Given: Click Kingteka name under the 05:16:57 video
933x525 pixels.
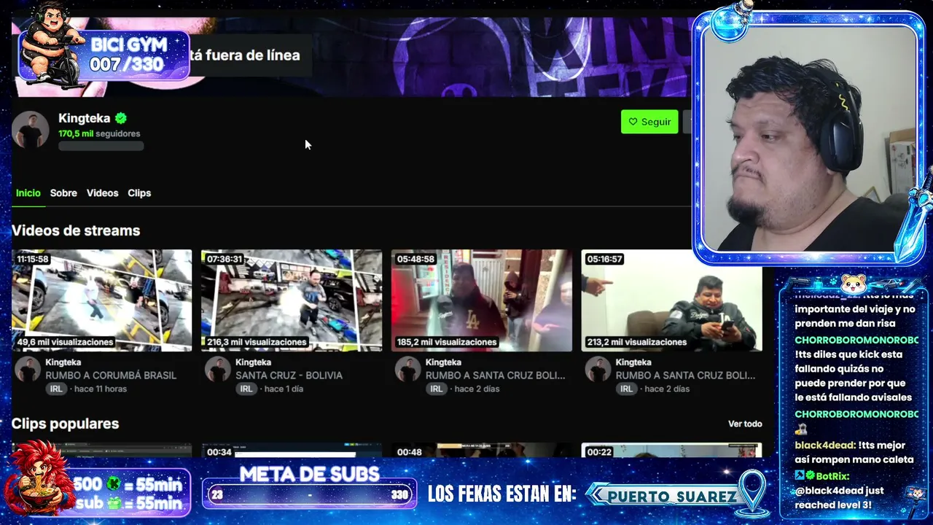Looking at the screenshot, I should [634, 362].
